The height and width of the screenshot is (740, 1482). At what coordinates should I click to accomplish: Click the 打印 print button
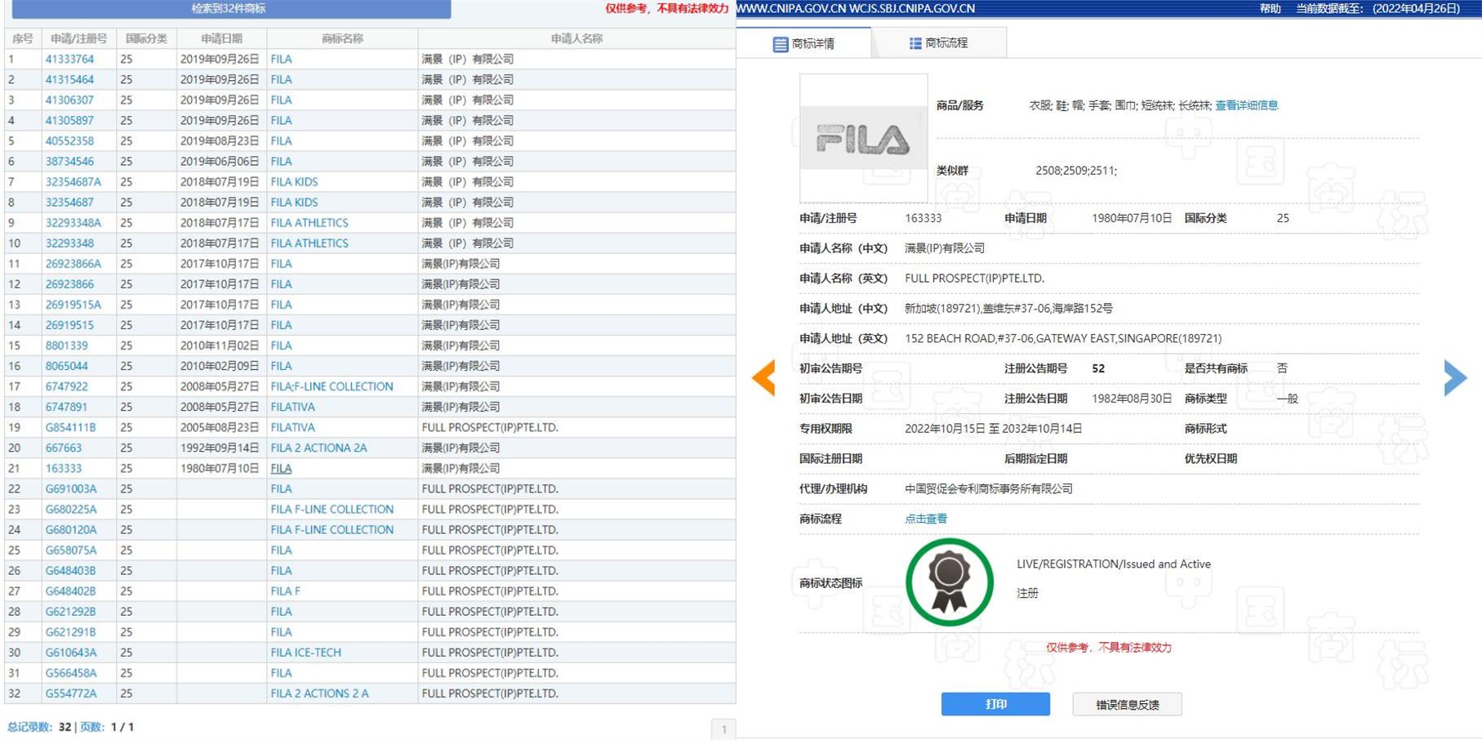click(995, 703)
